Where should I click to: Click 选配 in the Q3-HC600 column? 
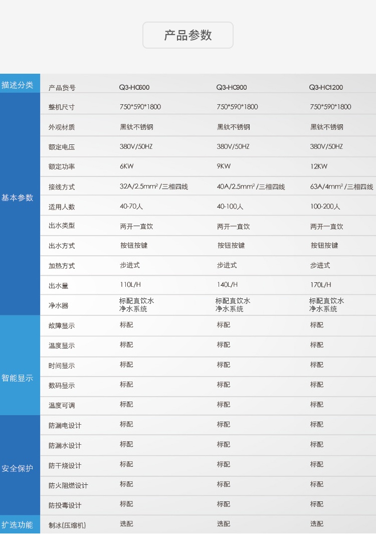click(126, 524)
